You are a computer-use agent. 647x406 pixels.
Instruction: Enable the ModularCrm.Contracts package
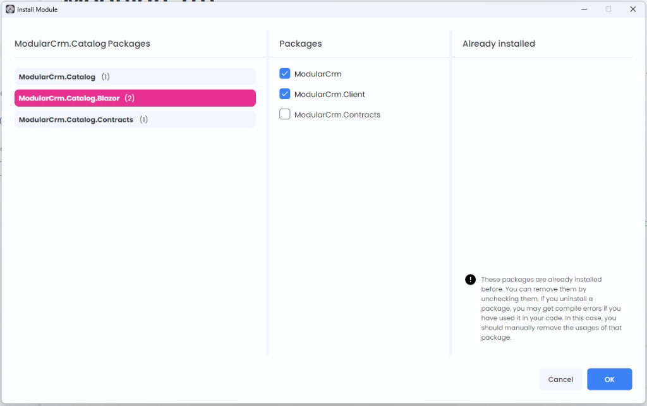tap(284, 114)
